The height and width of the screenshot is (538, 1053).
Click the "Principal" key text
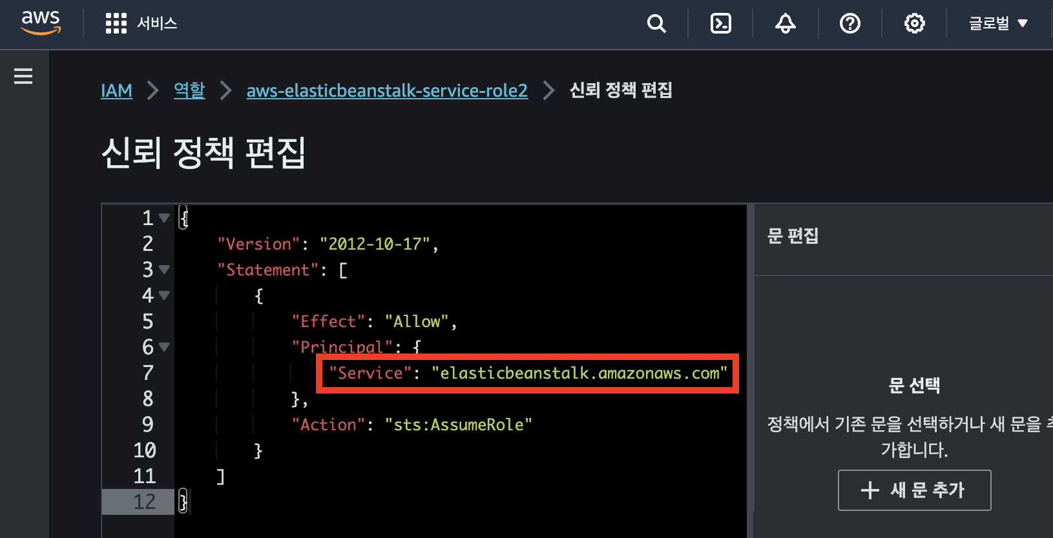342,347
